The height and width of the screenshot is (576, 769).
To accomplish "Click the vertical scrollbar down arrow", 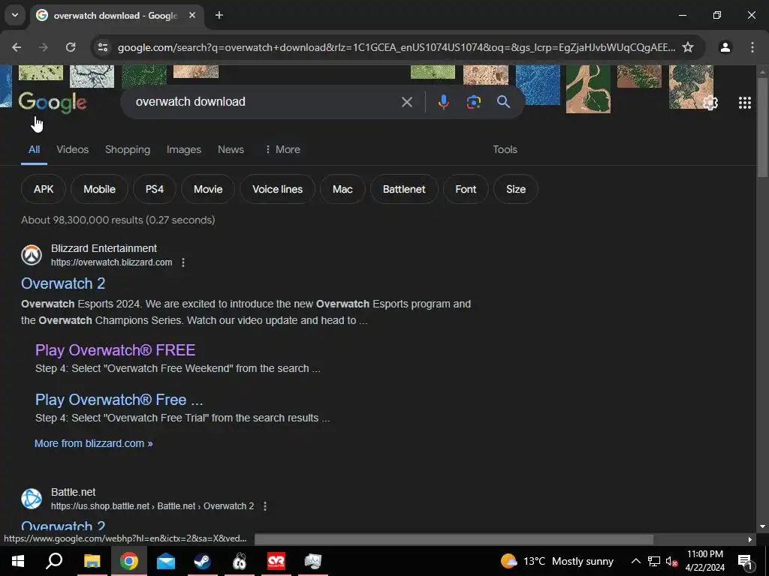I will pyautogui.click(x=762, y=526).
